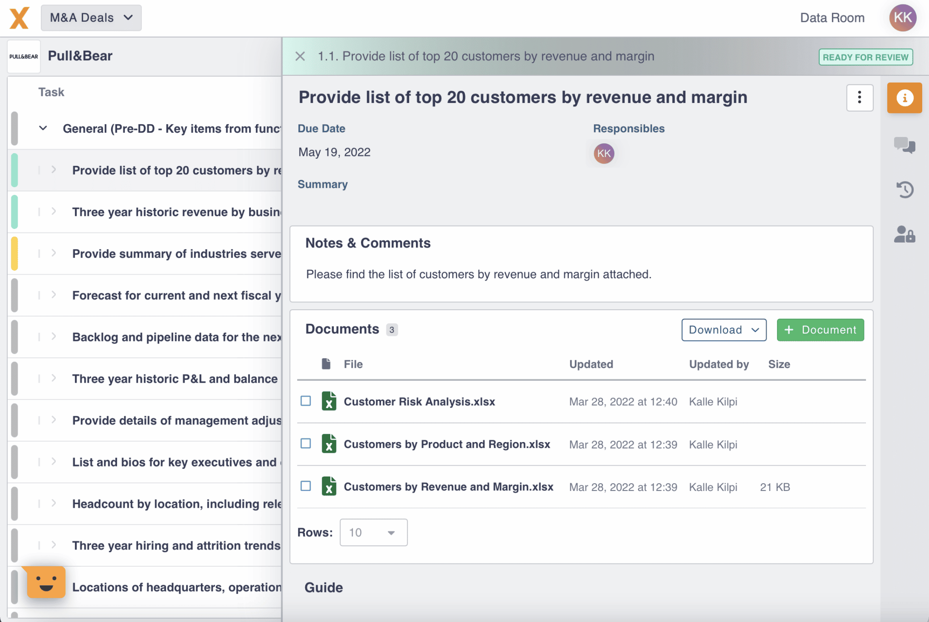The width and height of the screenshot is (929, 622).
Task: Click the orange X app logo
Action: point(19,18)
